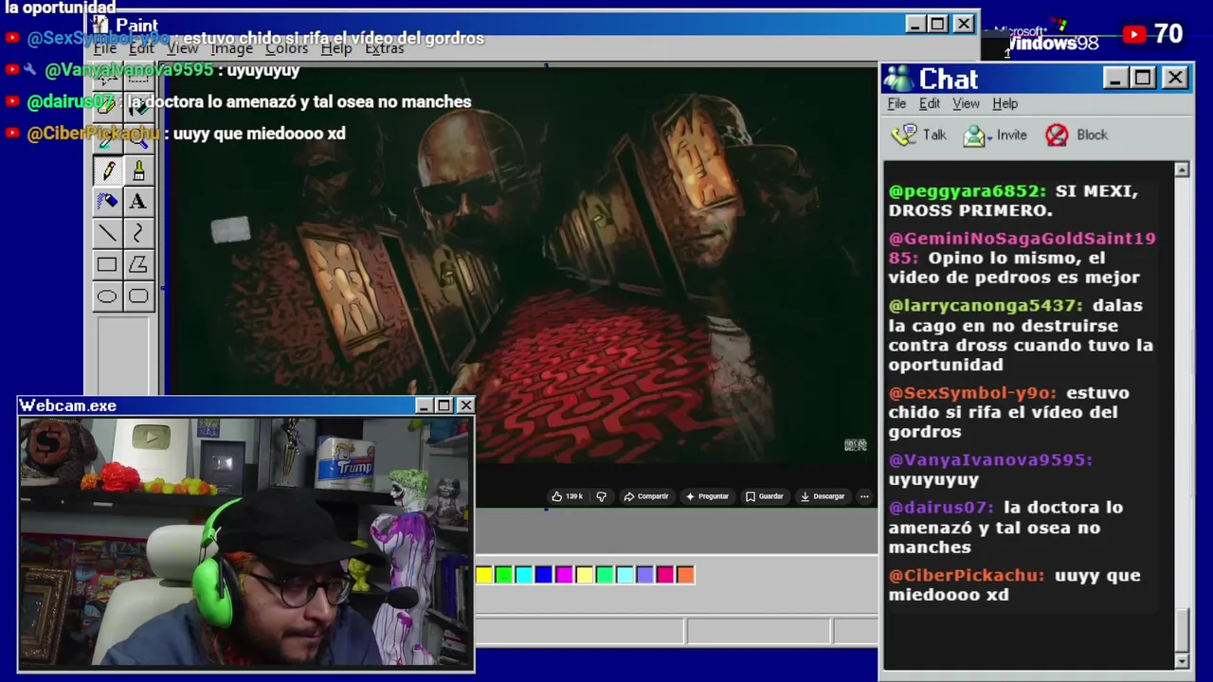This screenshot has height=682, width=1213.
Task: Click the Webcam.exe title bar text
Action: point(68,405)
